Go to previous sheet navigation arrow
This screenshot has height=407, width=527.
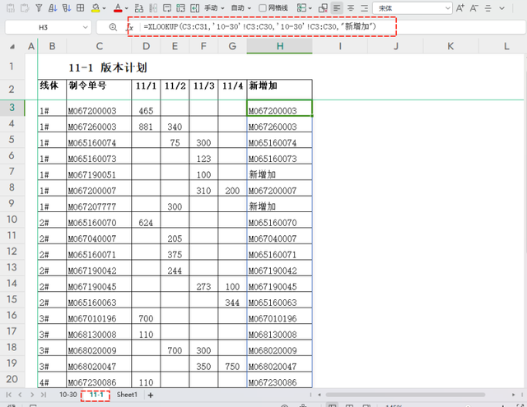[20, 395]
